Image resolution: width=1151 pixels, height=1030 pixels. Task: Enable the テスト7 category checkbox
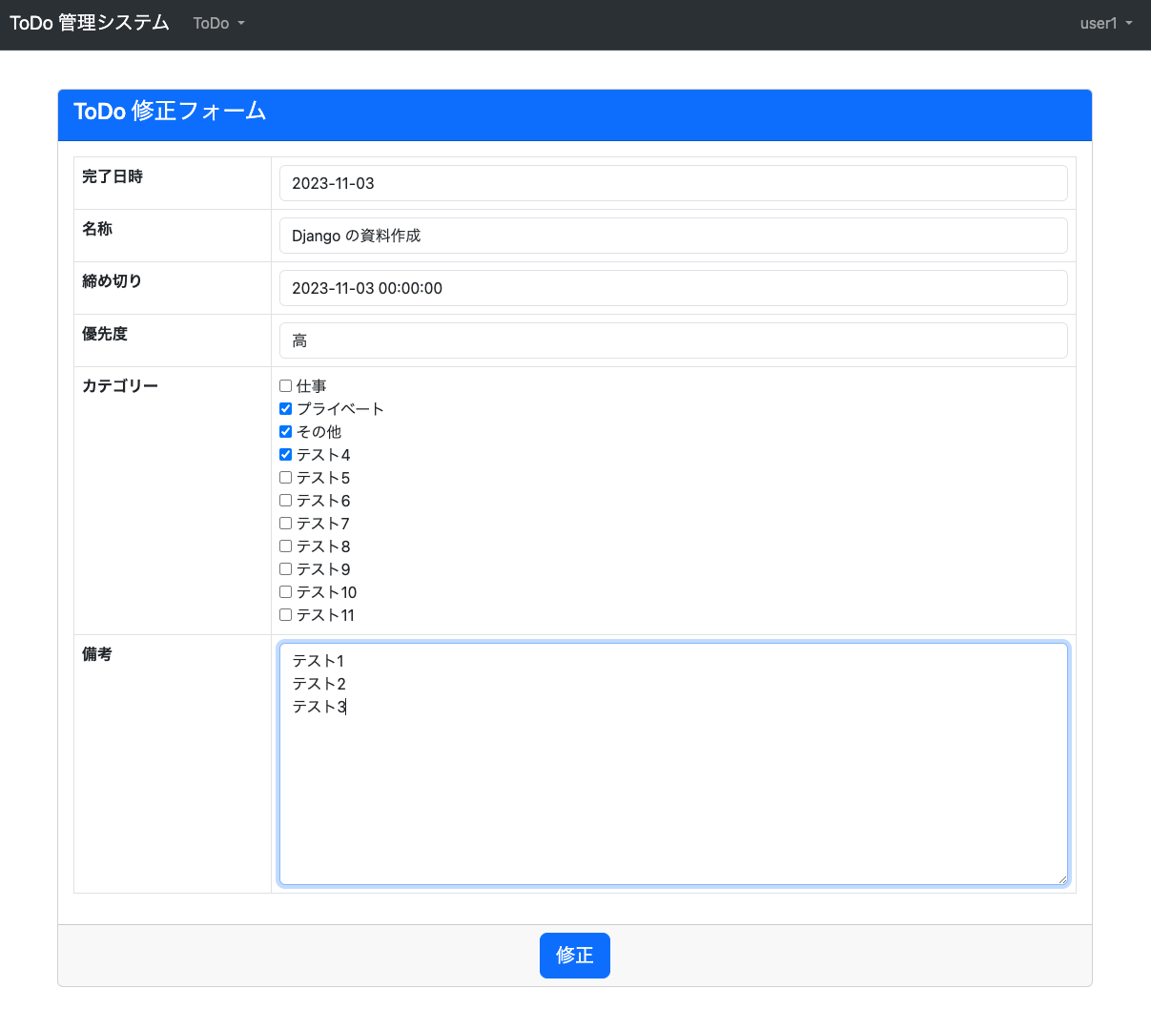click(x=285, y=524)
